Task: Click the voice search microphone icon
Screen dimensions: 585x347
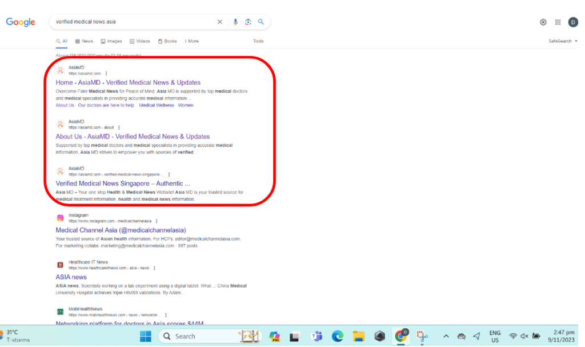Action: [235, 22]
